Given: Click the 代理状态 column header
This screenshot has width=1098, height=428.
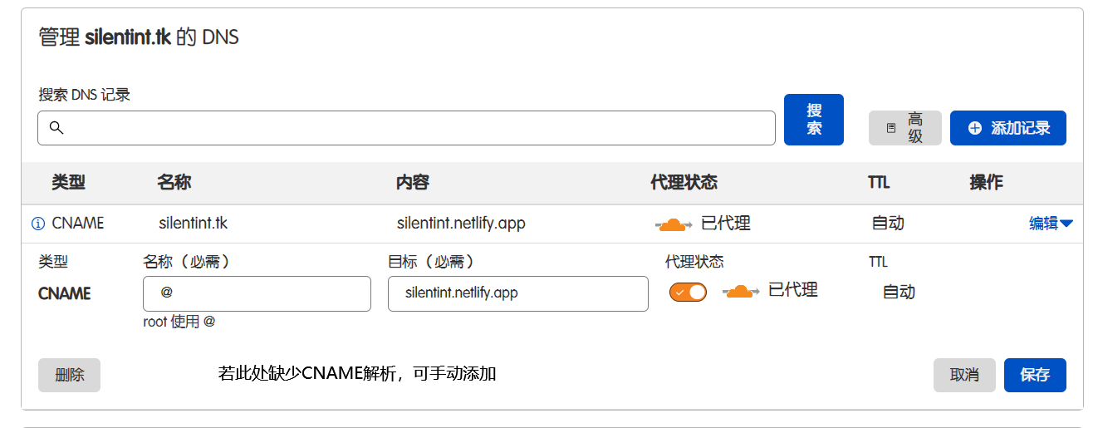Looking at the screenshot, I should pos(684,182).
